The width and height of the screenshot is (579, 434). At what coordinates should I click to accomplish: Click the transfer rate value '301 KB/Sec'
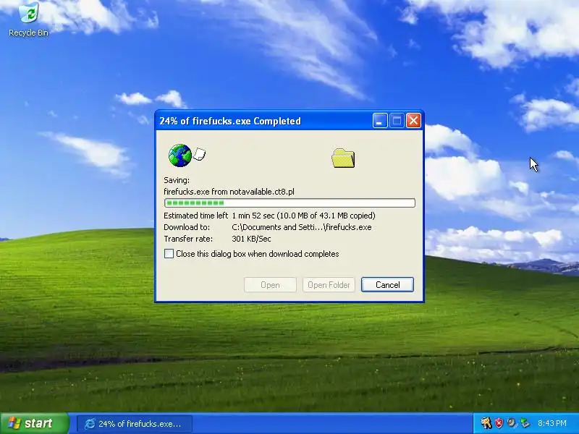pos(251,239)
